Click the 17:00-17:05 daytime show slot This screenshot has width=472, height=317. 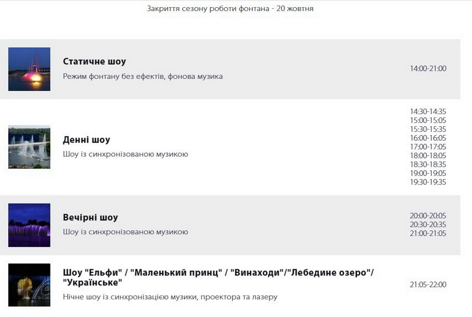pyautogui.click(x=428, y=147)
